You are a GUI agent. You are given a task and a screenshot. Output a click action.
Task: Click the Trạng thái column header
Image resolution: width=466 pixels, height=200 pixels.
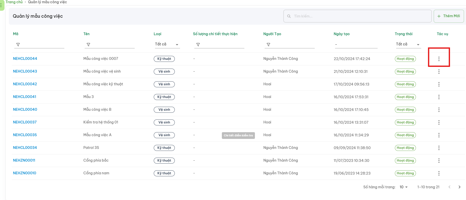pos(404,34)
